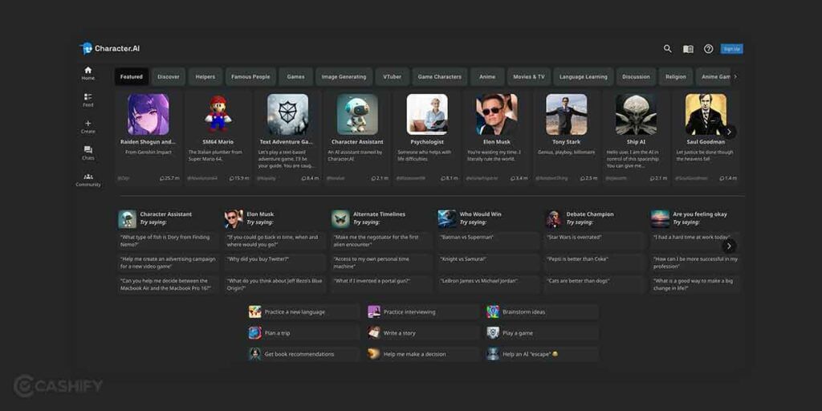Choose prompt about Dory from Finding Nemo
The image size is (822, 411).
tap(169, 241)
